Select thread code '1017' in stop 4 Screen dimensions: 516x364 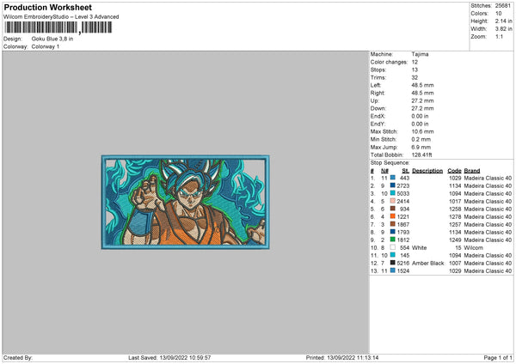coord(455,202)
